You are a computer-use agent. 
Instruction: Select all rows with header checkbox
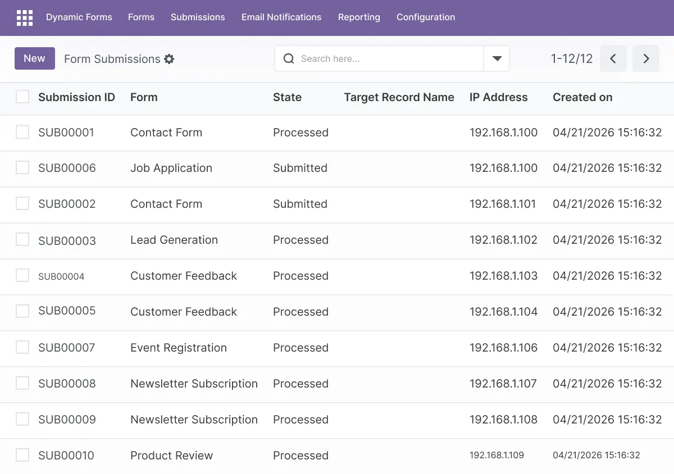(x=22, y=97)
